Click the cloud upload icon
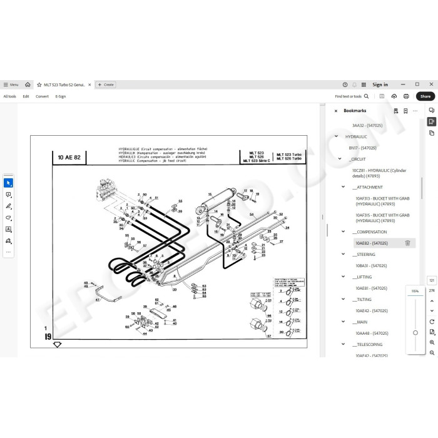The width and height of the screenshot is (438, 438). pyautogui.click(x=394, y=96)
